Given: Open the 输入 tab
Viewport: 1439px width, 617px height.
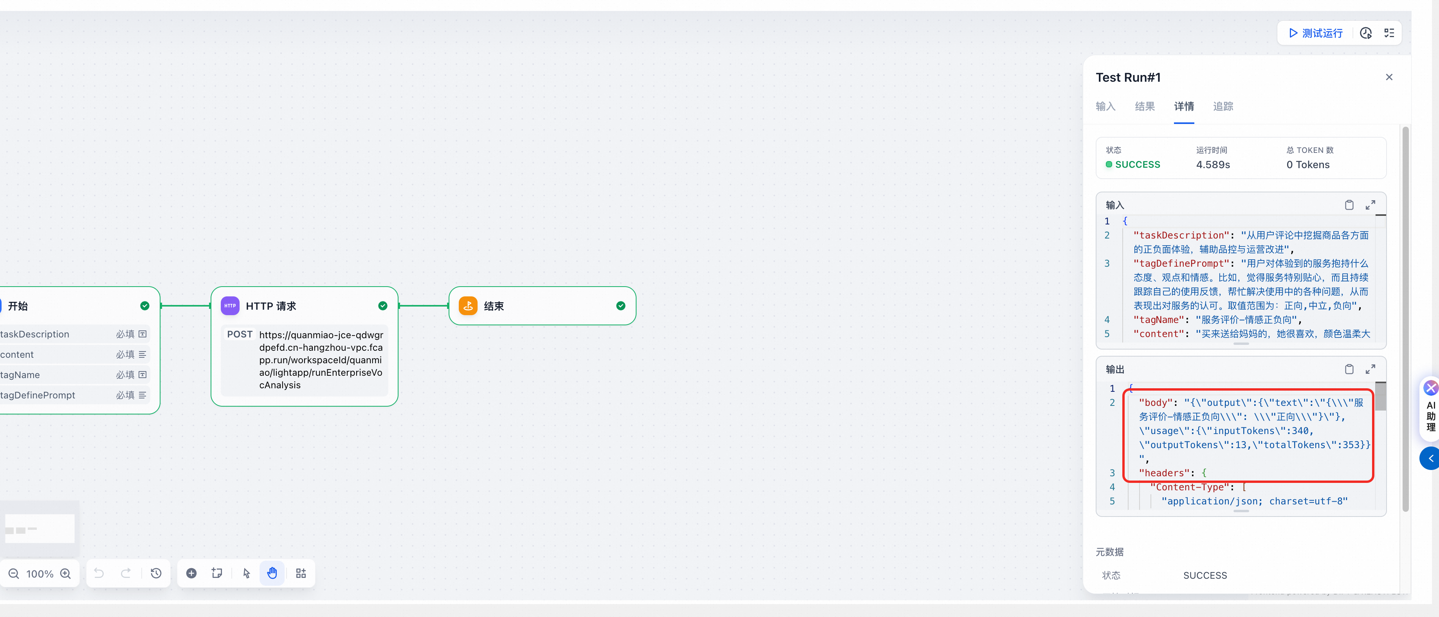Looking at the screenshot, I should tap(1105, 106).
